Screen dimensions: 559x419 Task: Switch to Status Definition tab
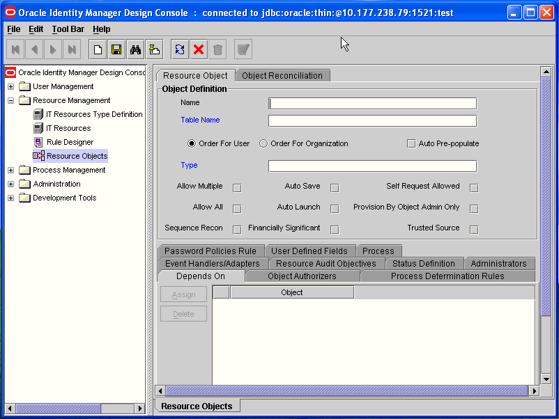point(424,263)
